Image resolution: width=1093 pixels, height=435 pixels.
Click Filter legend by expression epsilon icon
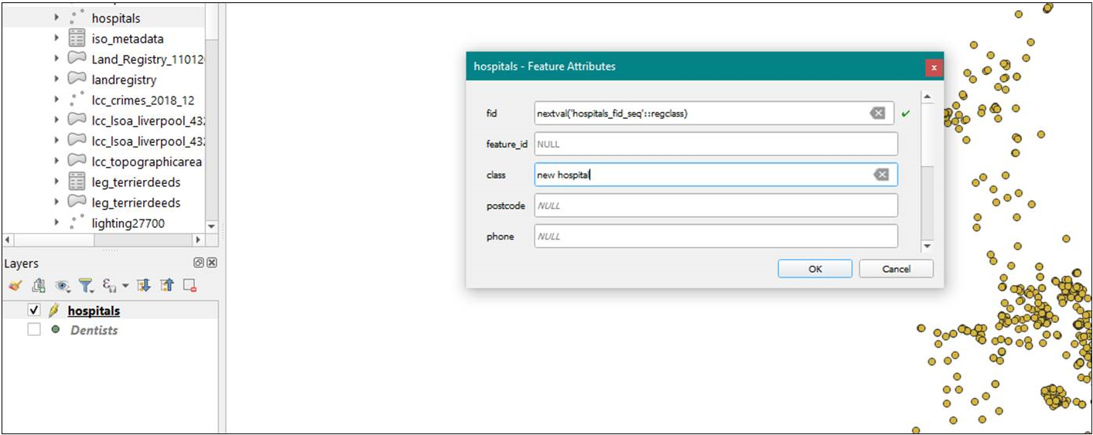coord(109,286)
